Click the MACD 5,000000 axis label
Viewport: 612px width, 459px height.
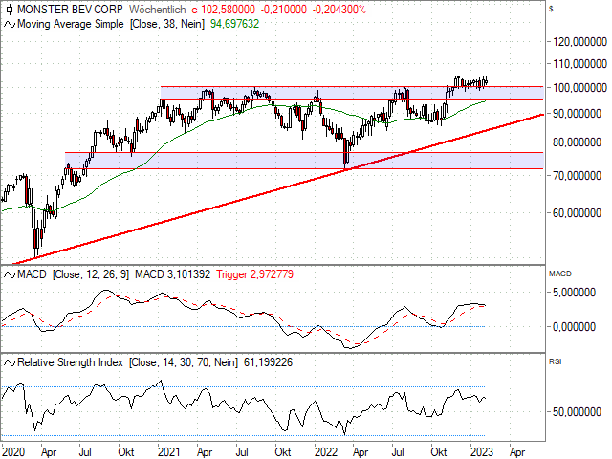pos(574,293)
